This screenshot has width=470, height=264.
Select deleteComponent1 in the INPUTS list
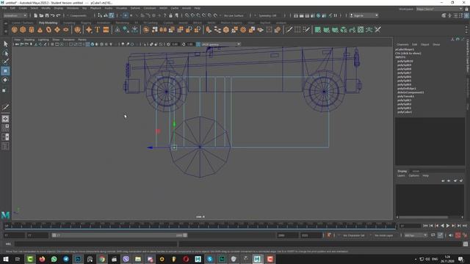click(411, 92)
